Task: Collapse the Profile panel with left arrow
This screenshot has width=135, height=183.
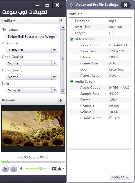Action: tap(62, 21)
